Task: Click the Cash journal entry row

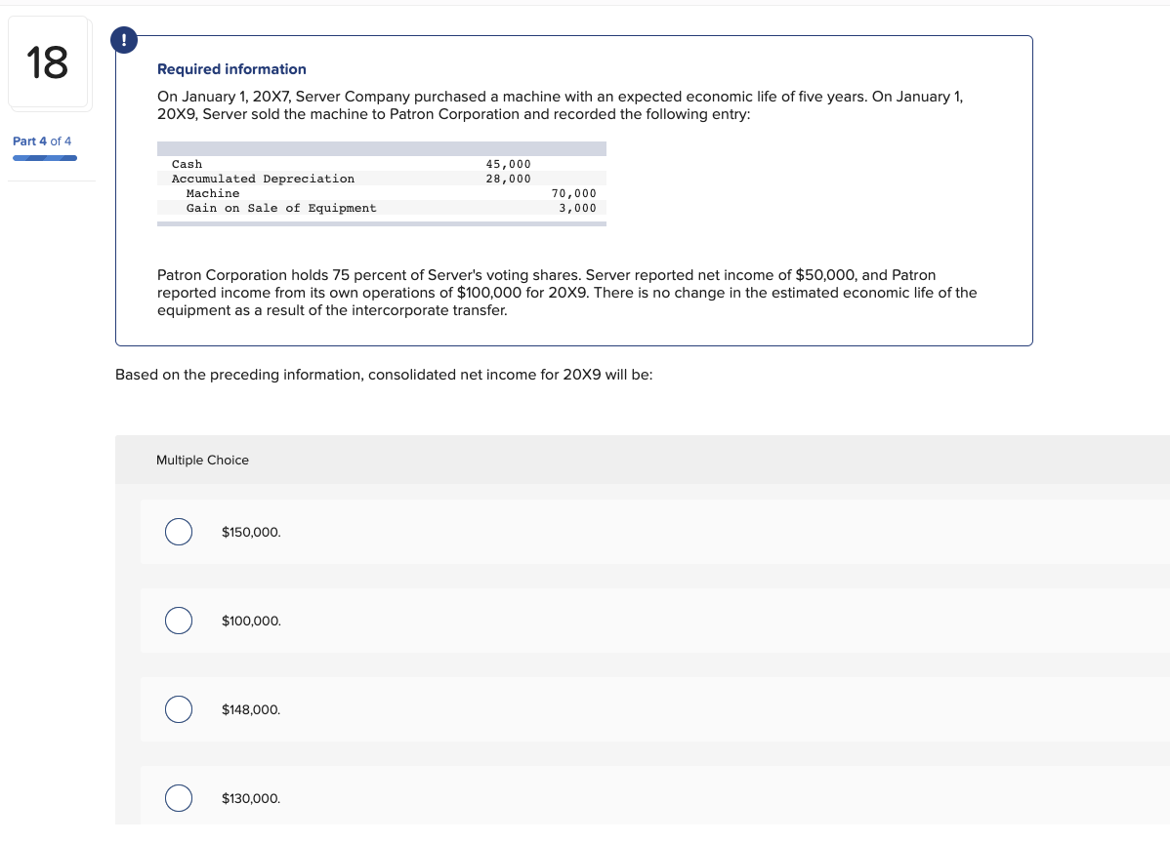Action: [381, 164]
